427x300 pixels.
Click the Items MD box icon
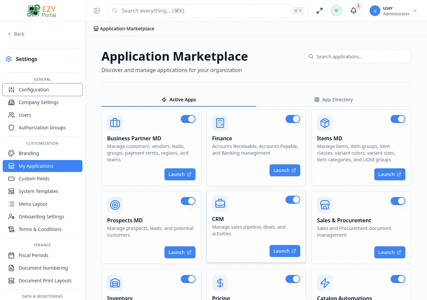[325, 123]
